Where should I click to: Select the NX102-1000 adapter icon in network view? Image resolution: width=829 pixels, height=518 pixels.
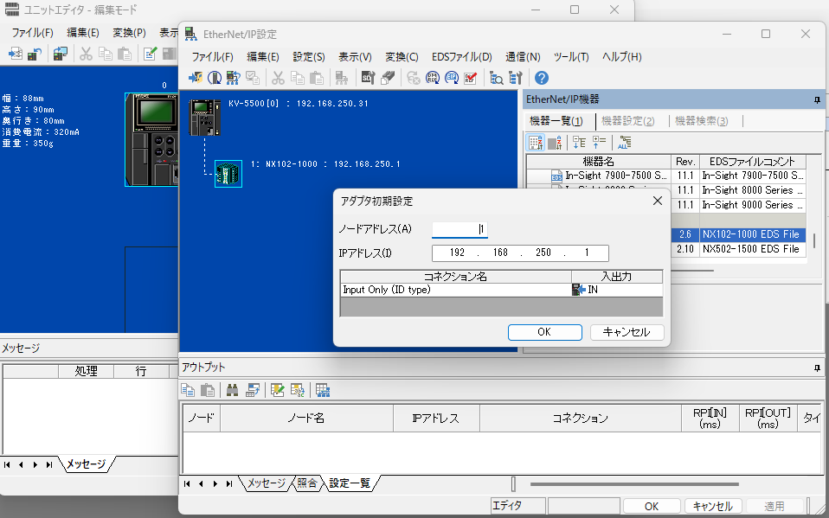pos(228,174)
